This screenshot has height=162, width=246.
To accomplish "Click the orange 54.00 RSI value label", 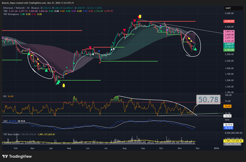I will click(x=228, y=106).
